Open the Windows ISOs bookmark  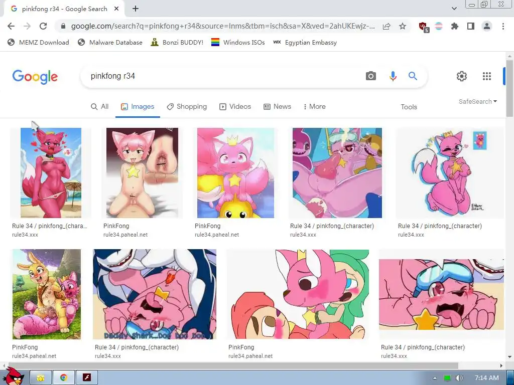[x=238, y=42]
